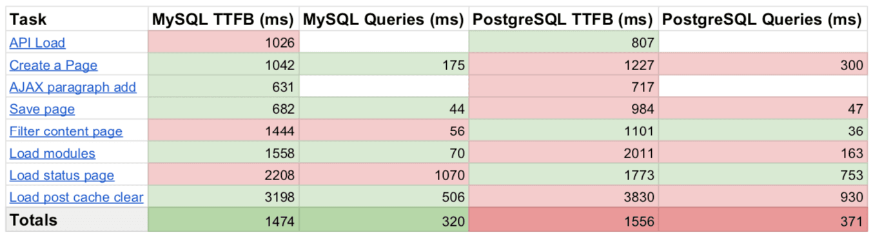The height and width of the screenshot is (238, 873).
Task: Select the Task column header cell
Action: 77,20
